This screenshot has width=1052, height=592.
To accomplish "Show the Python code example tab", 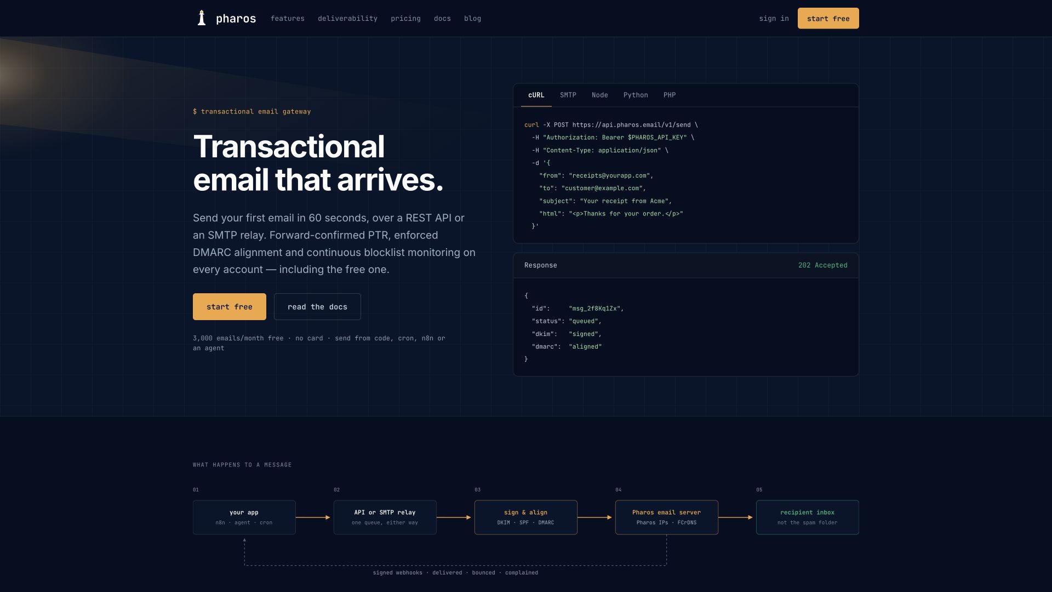I will [x=636, y=95].
